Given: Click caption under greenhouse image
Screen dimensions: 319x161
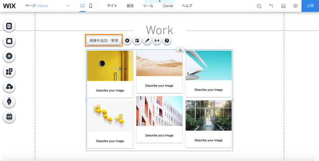Looking at the screenshot, I should pos(209,140).
